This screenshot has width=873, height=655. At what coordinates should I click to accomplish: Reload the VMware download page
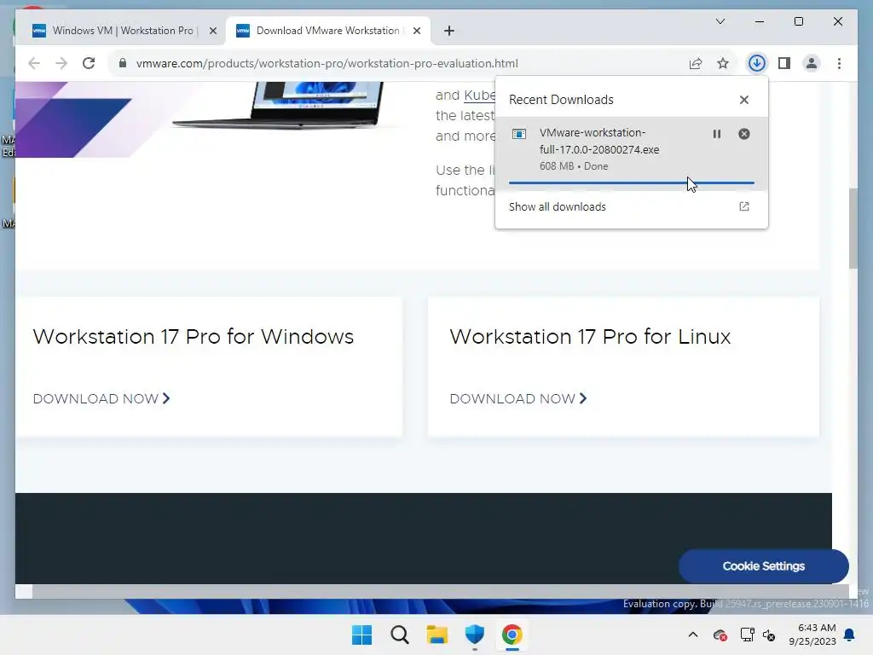click(89, 63)
